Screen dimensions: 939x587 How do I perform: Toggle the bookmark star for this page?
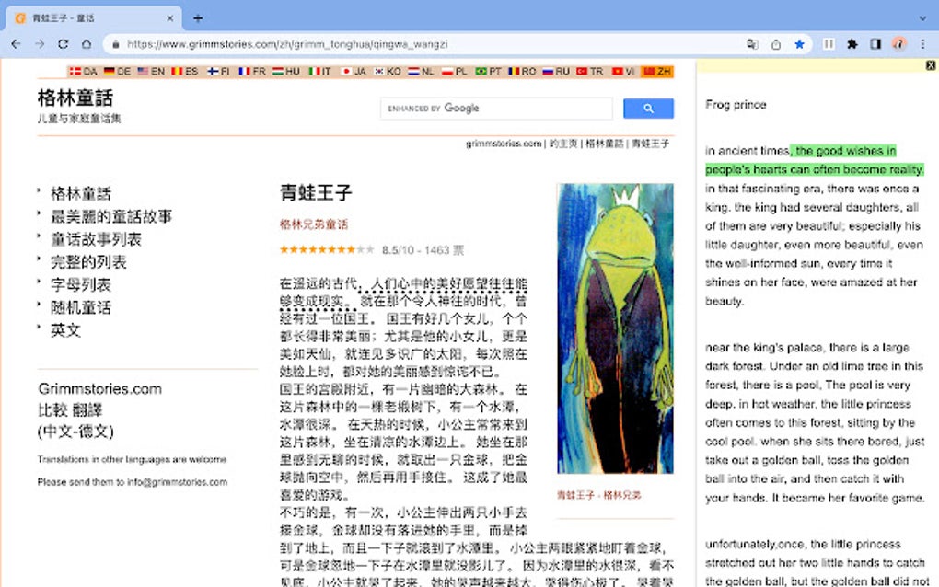point(799,44)
